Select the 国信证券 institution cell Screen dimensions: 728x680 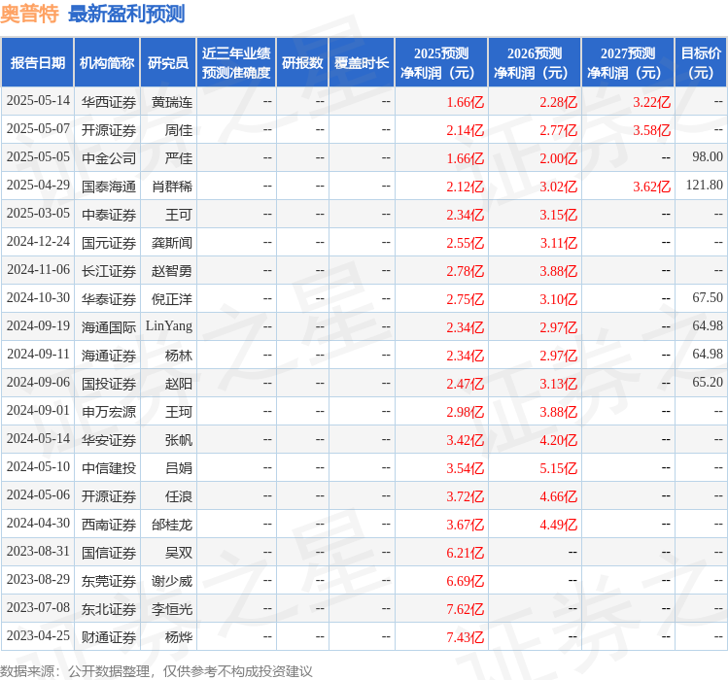109,553
